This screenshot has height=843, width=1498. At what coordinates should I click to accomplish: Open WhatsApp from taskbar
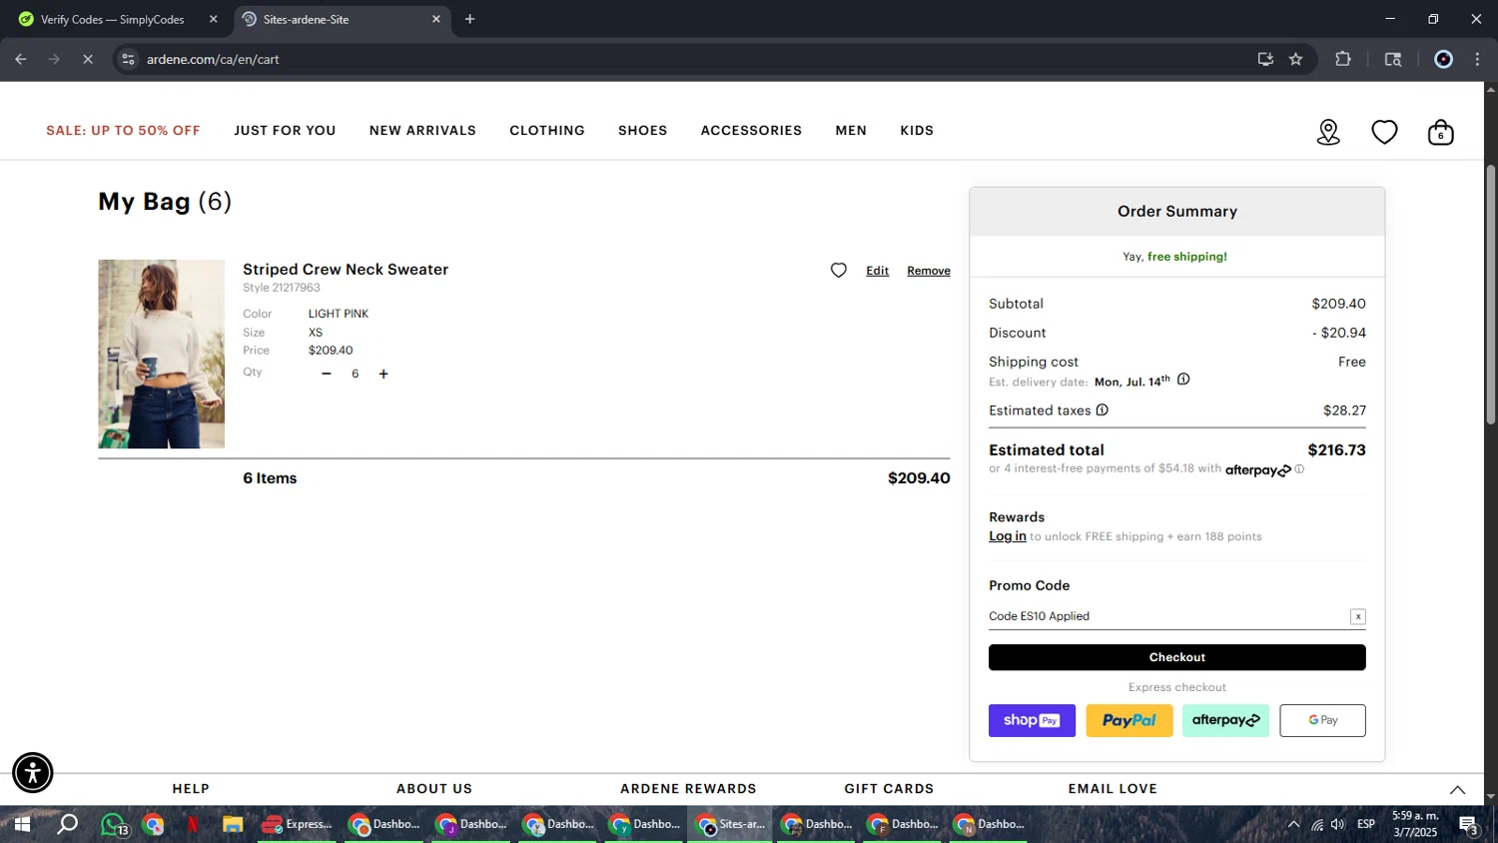pos(113,825)
